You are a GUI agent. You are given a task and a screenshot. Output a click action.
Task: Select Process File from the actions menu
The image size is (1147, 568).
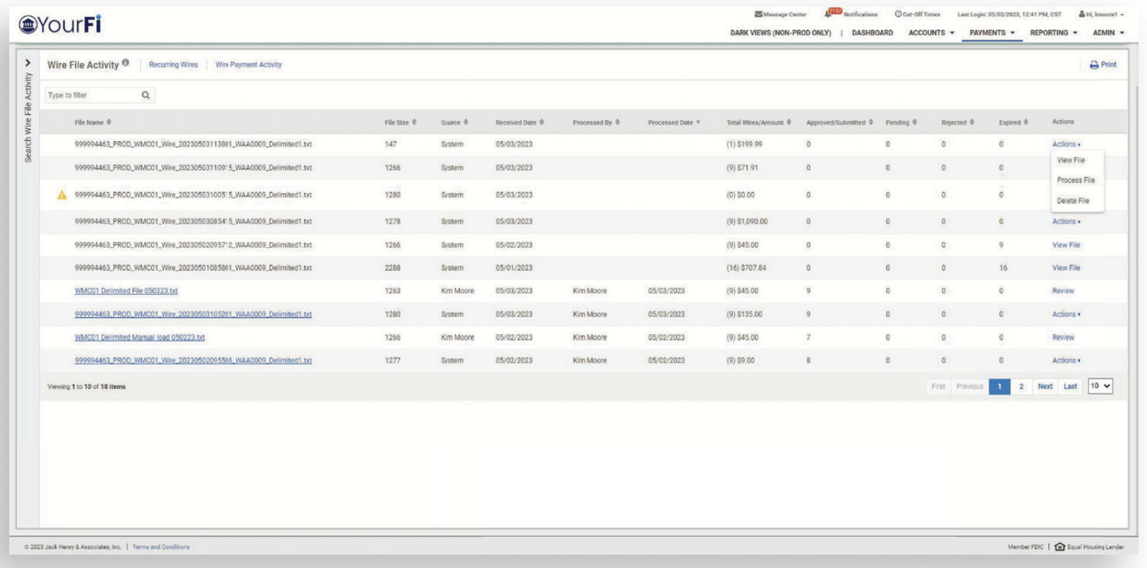(x=1075, y=180)
